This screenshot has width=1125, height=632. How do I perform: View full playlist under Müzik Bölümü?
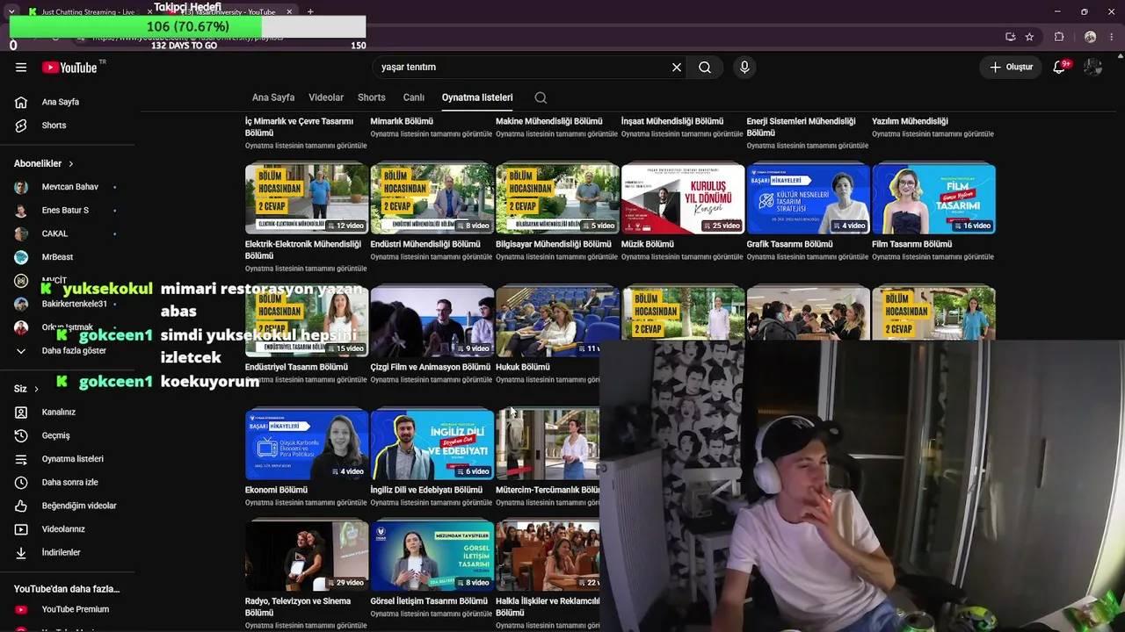click(x=681, y=257)
